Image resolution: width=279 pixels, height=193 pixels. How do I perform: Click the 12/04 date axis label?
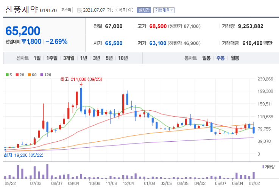pos(128,184)
